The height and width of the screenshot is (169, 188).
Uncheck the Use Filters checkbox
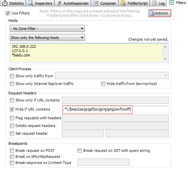pos(8,13)
